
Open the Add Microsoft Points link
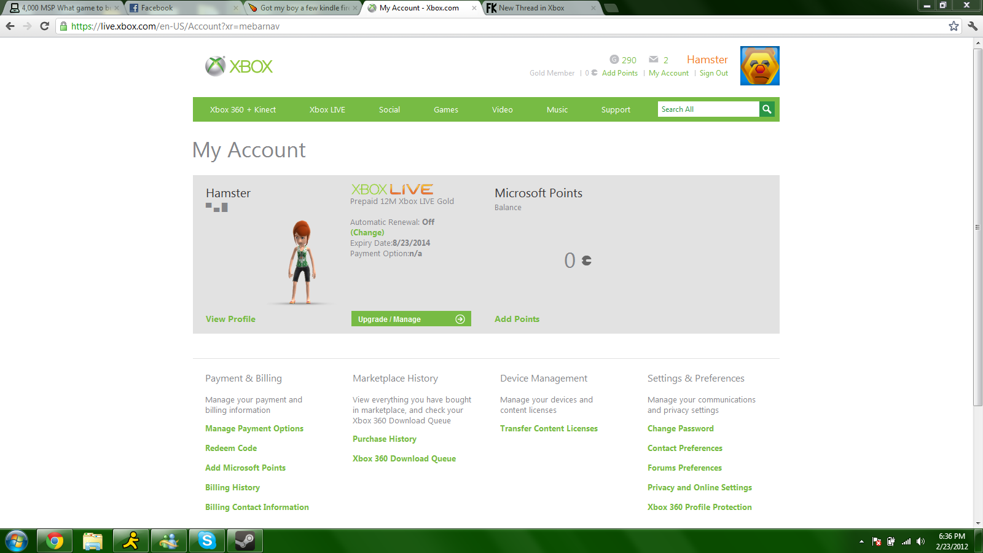click(245, 468)
